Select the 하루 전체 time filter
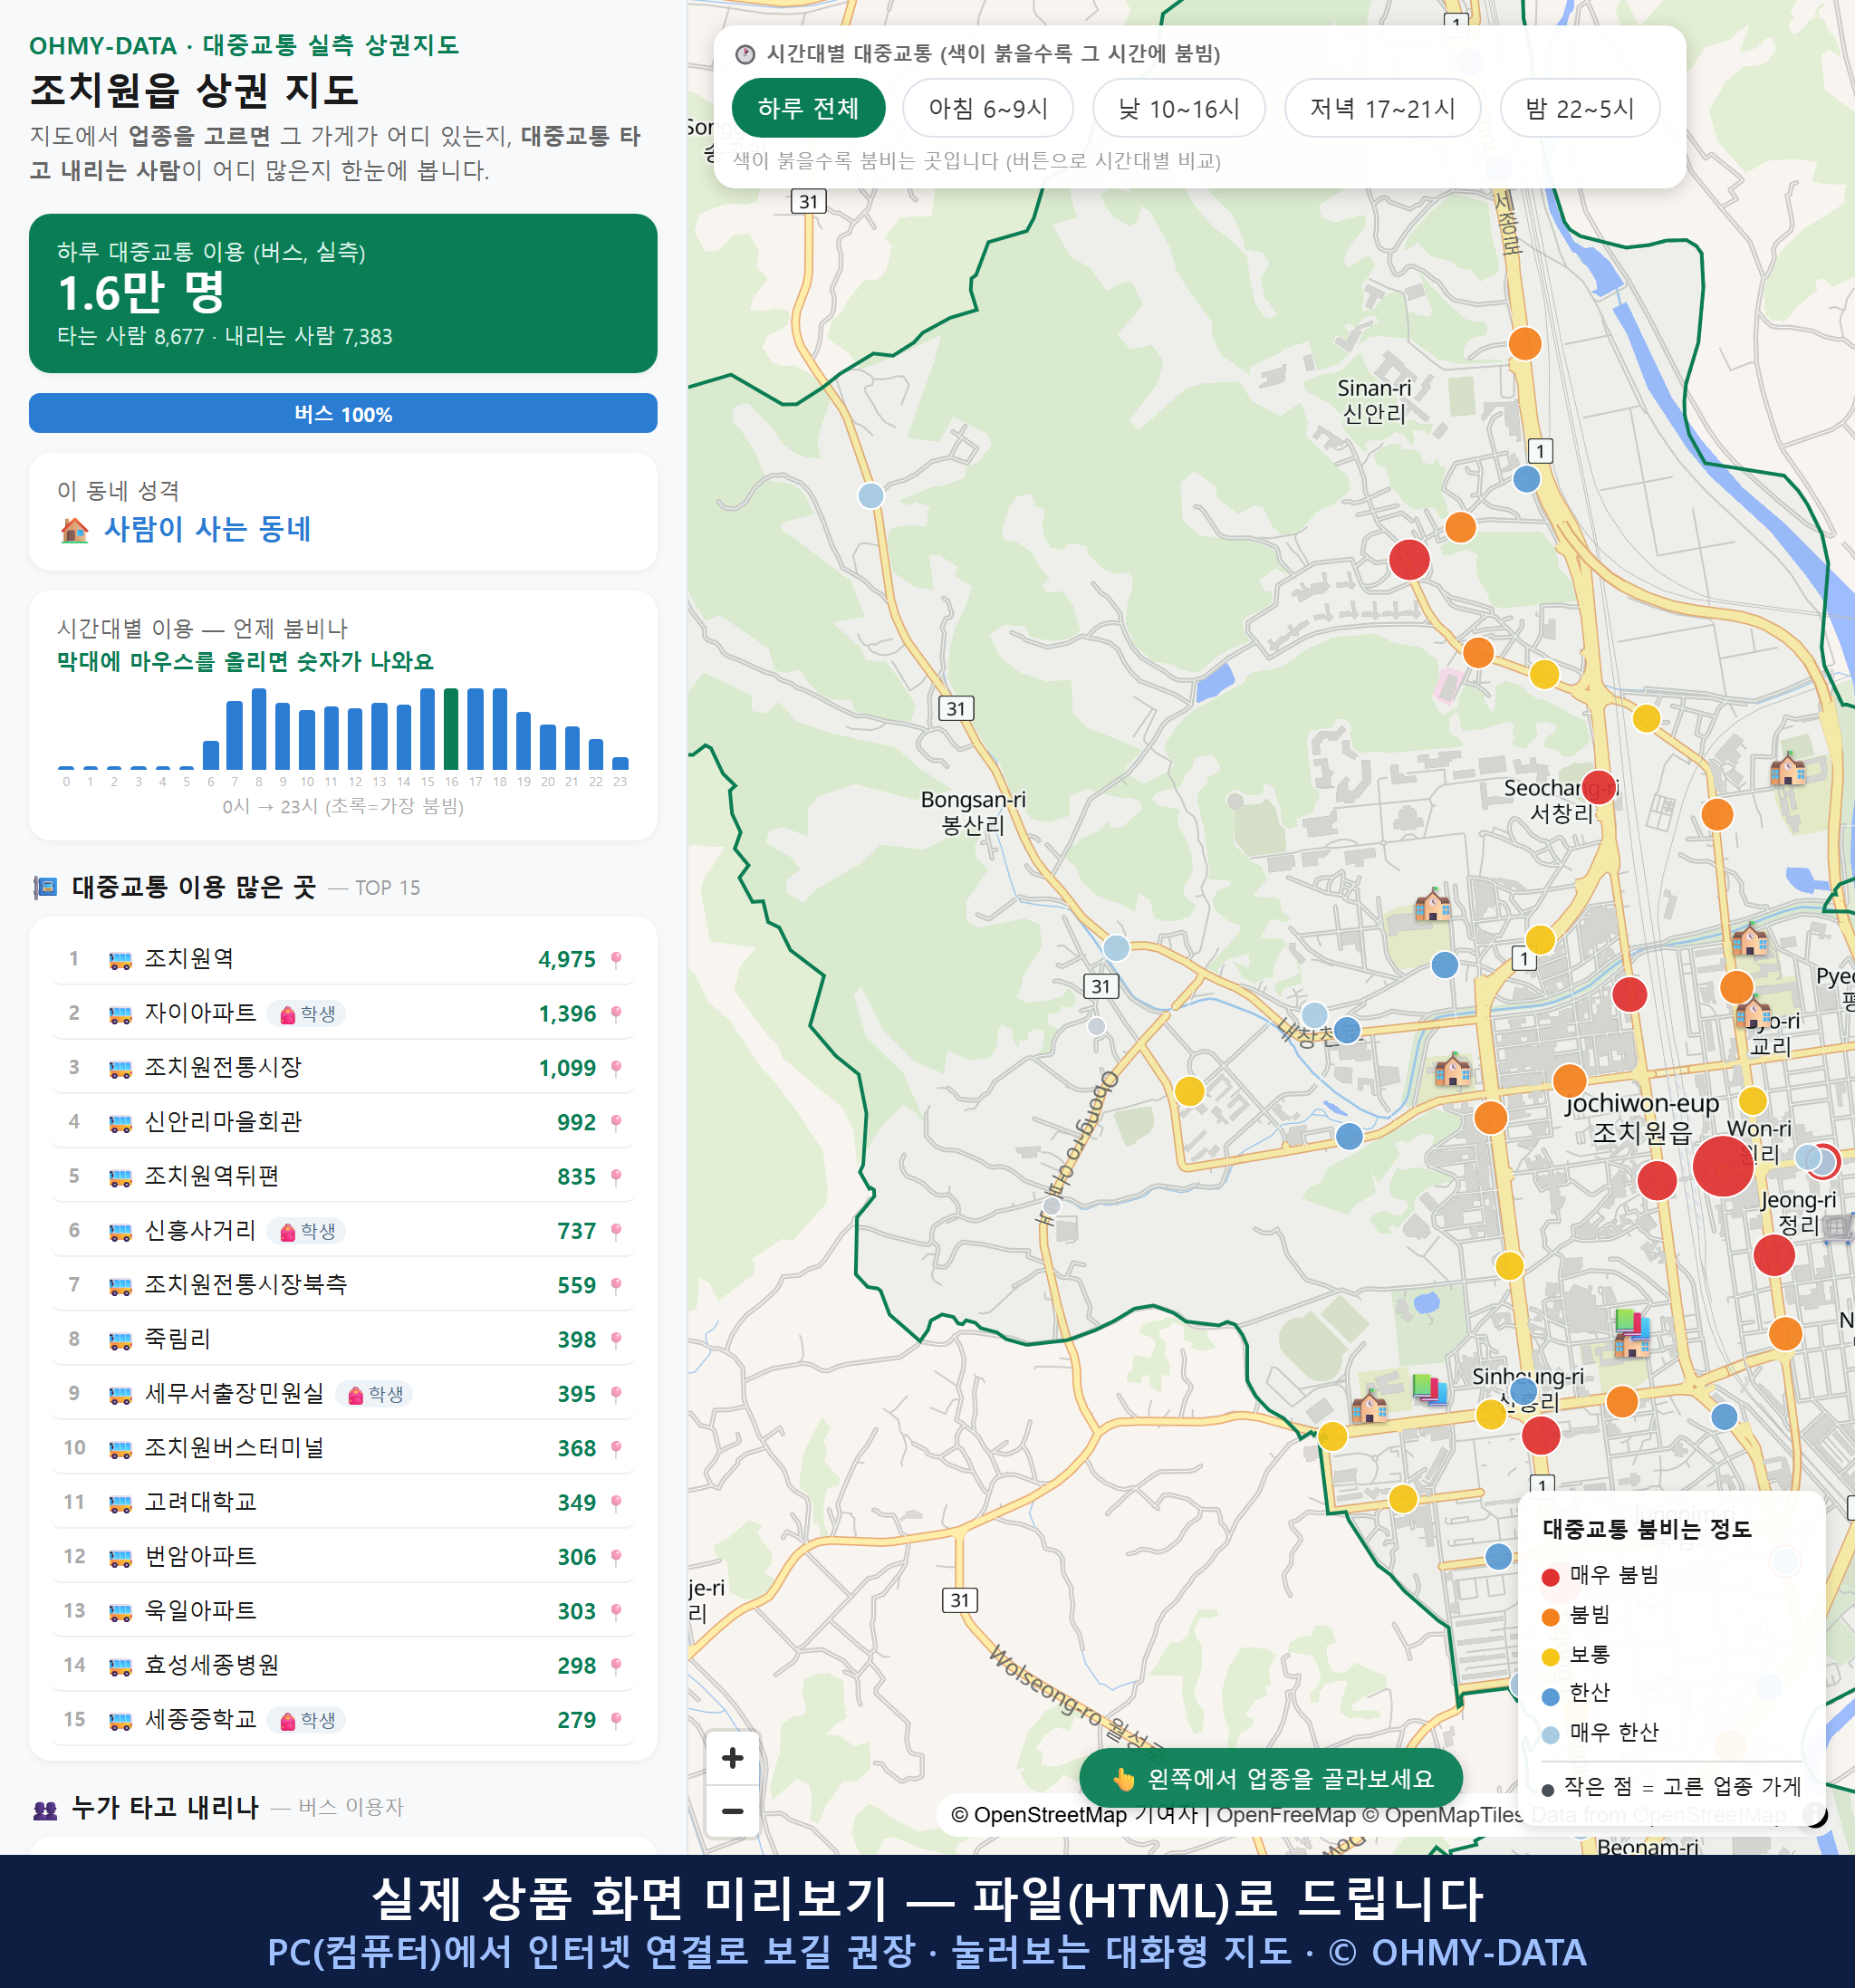This screenshot has height=1988, width=1855. tap(808, 108)
